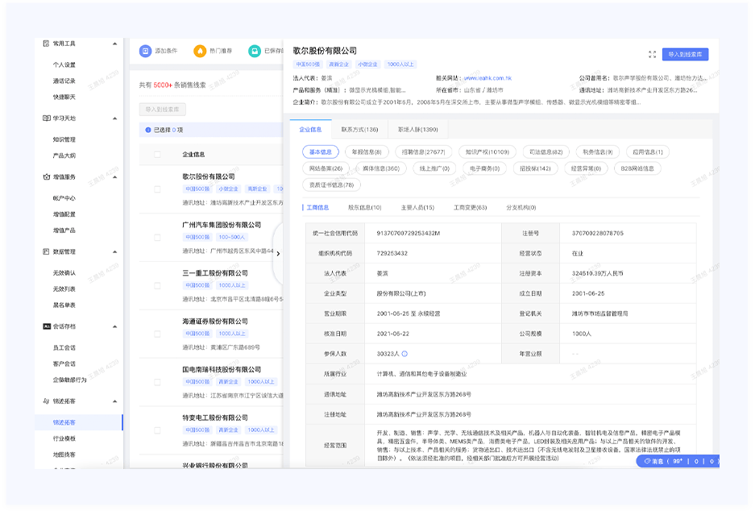The width and height of the screenshot is (755, 515).
Task: Click the 学习天地 book icon
Action: pos(46,118)
